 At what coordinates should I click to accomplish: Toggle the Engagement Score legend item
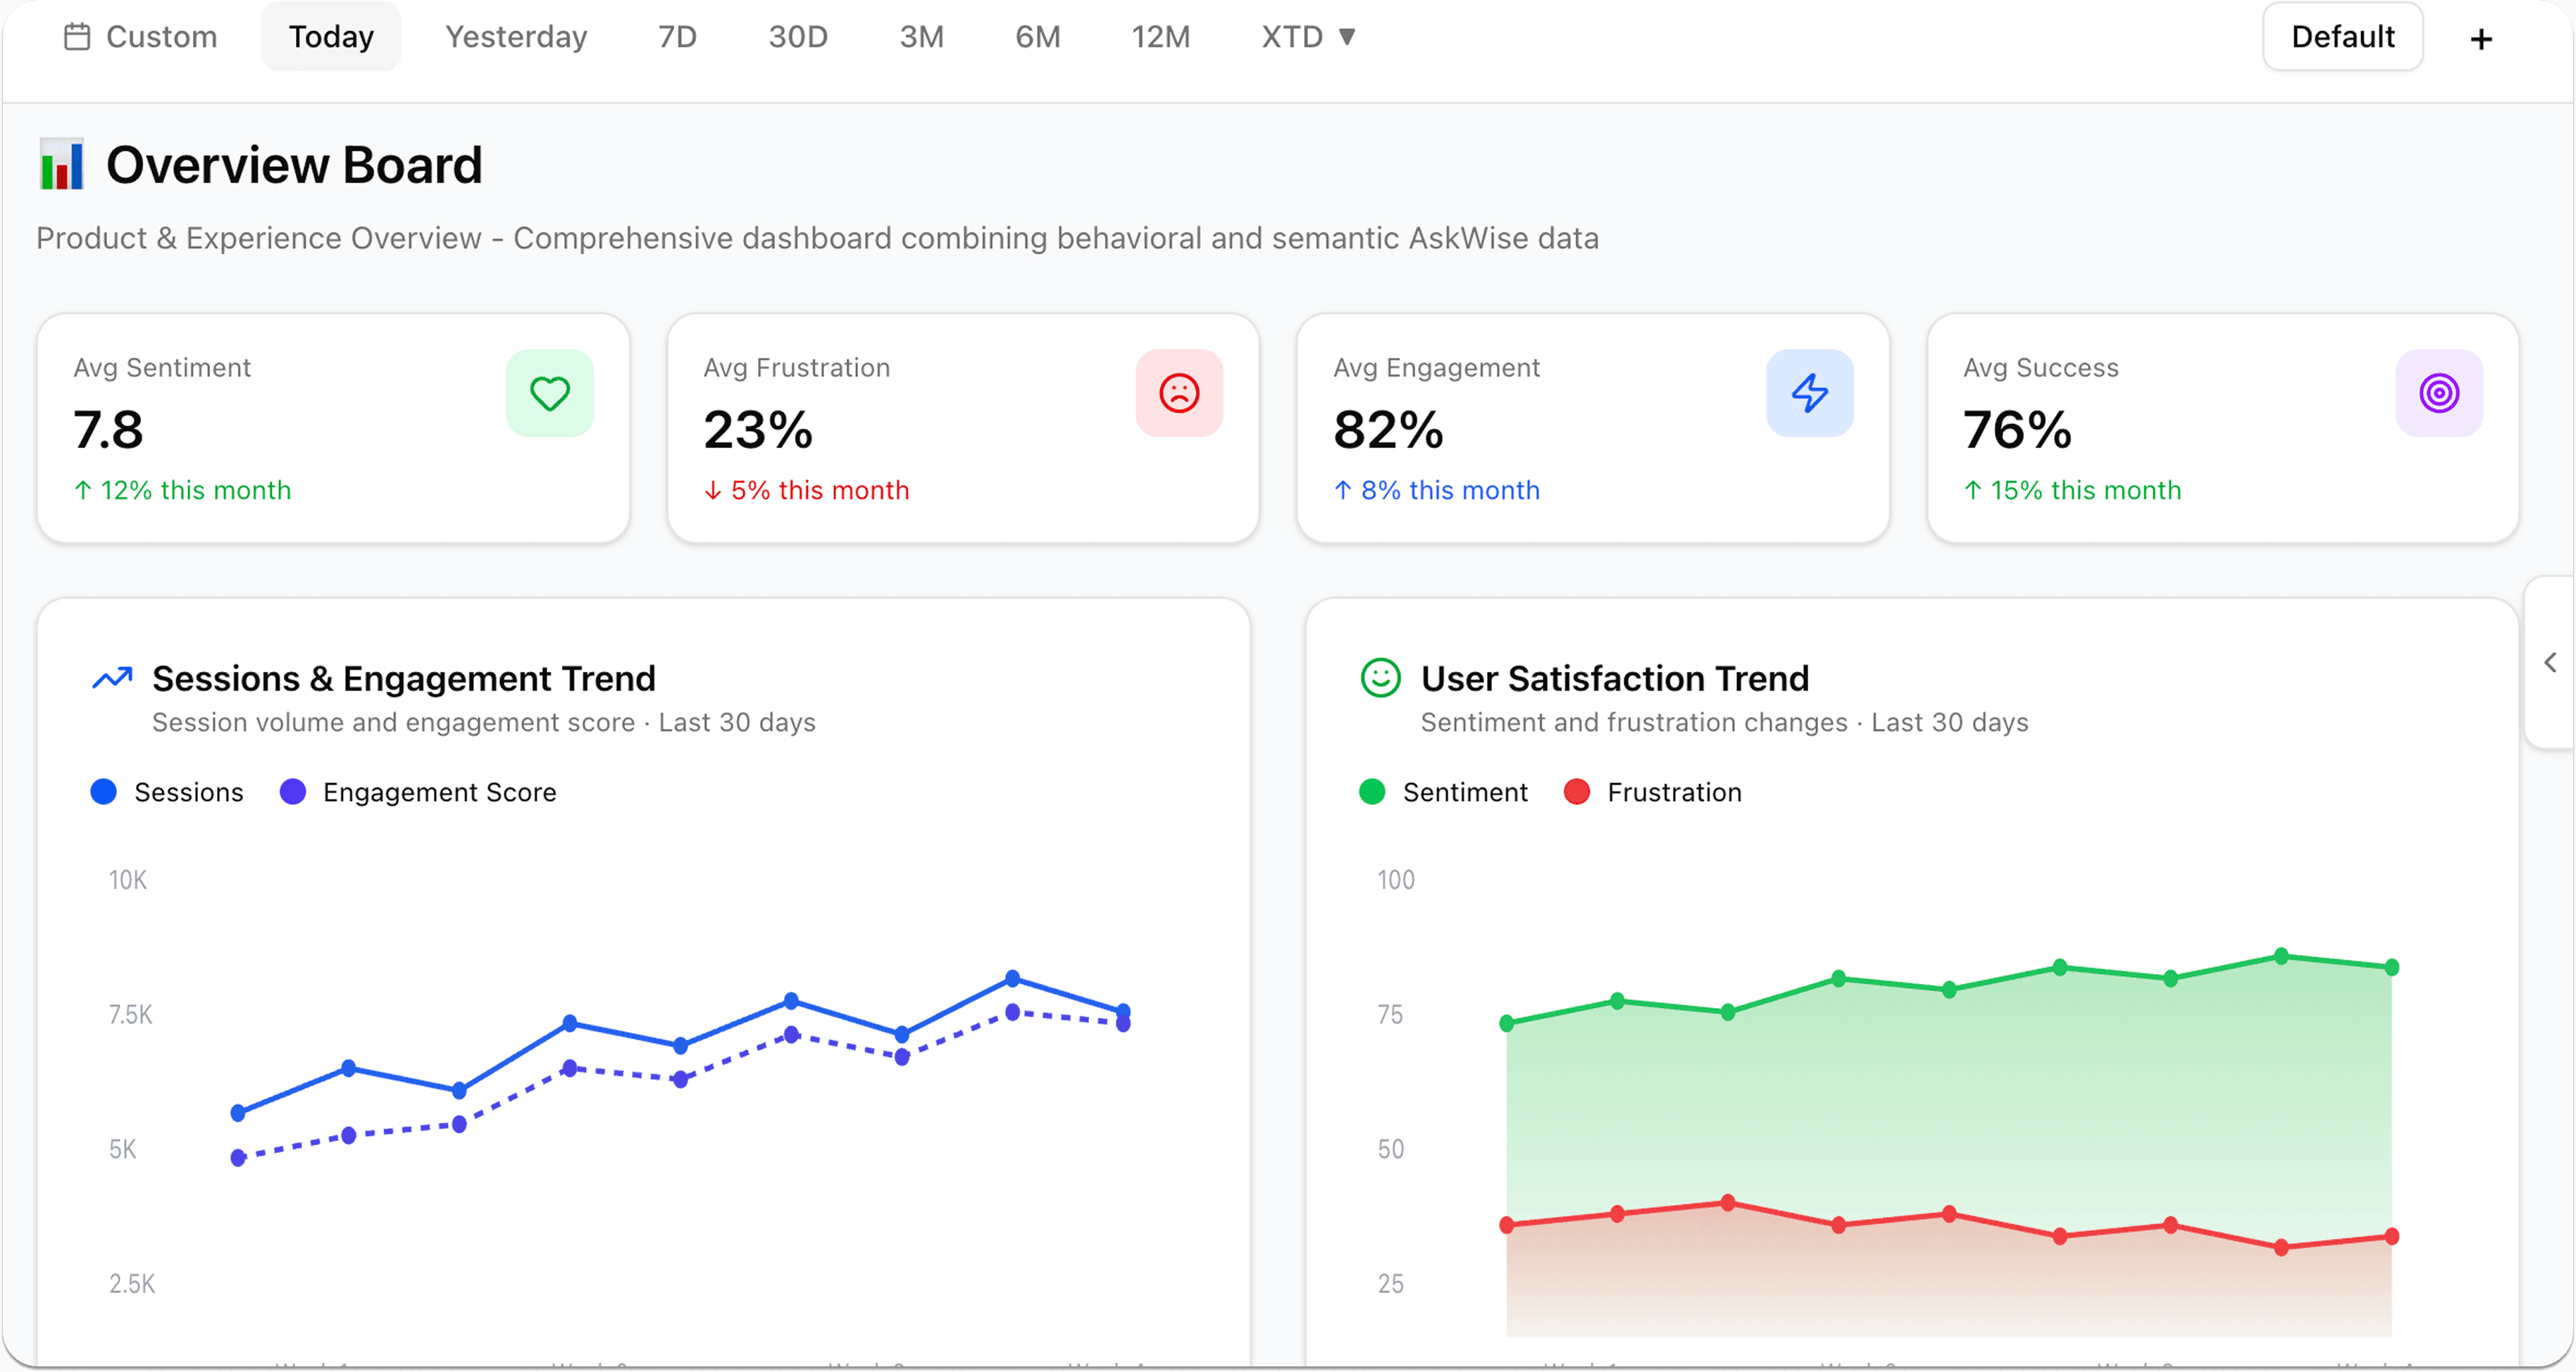418,792
